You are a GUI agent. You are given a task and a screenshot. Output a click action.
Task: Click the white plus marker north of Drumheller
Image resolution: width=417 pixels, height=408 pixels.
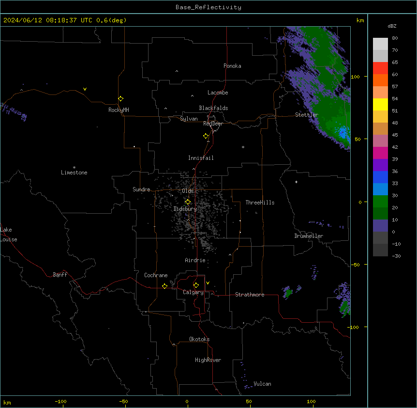tap(296, 182)
